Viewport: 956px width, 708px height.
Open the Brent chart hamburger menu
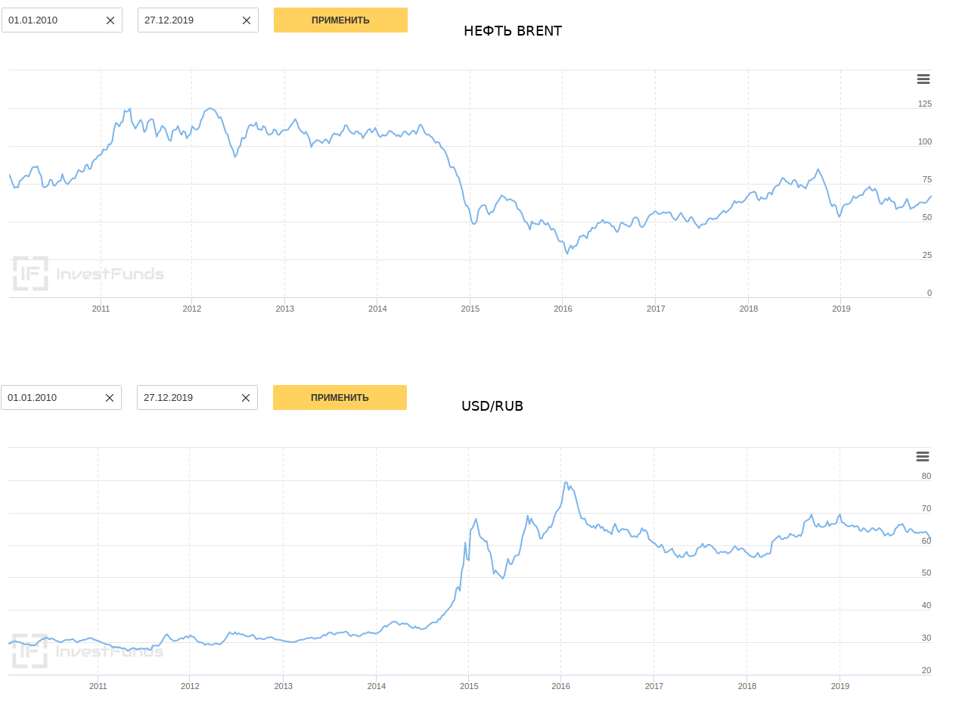point(923,79)
